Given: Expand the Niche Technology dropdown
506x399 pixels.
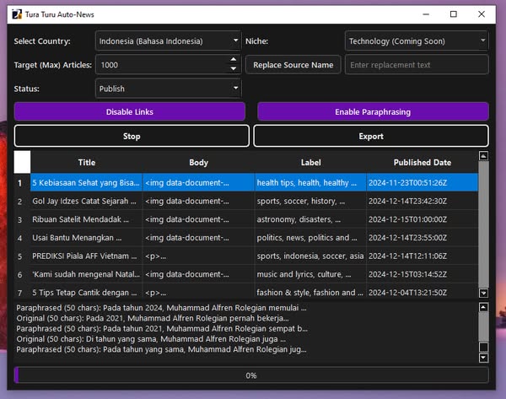Looking at the screenshot, I should pos(416,41).
